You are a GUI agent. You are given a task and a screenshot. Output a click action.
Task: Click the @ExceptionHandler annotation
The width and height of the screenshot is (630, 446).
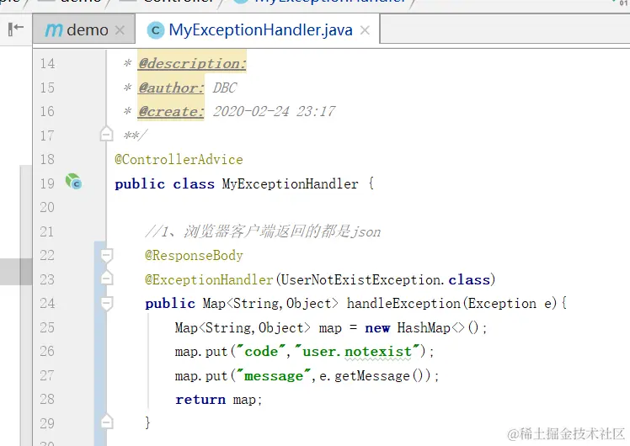pos(209,279)
